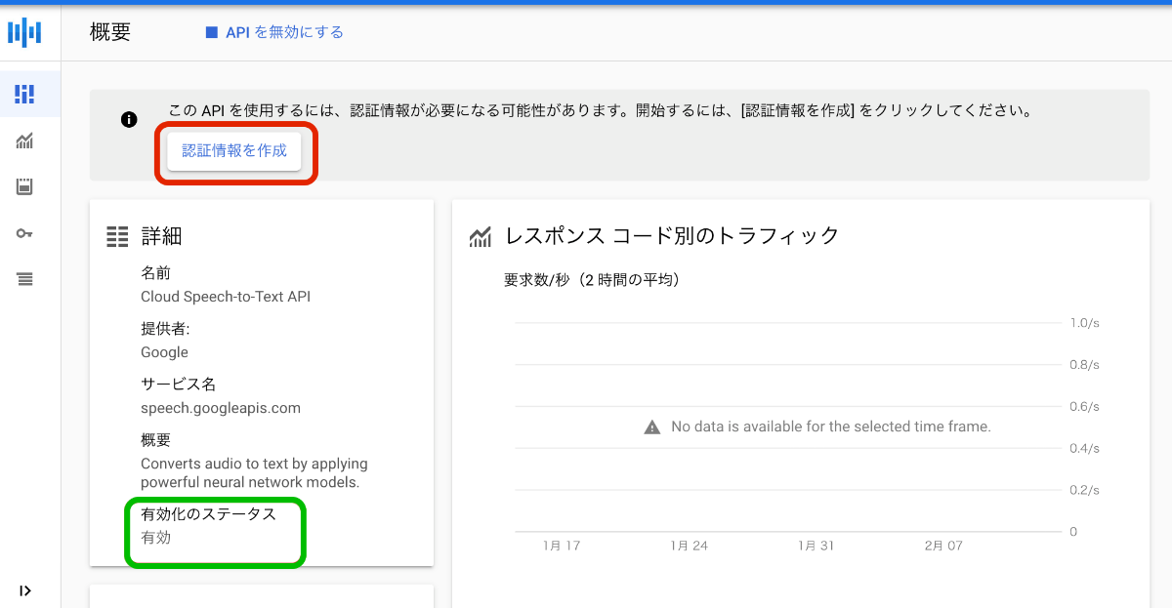The image size is (1172, 608).
Task: Click the サービス名 label
Action: coord(179,385)
